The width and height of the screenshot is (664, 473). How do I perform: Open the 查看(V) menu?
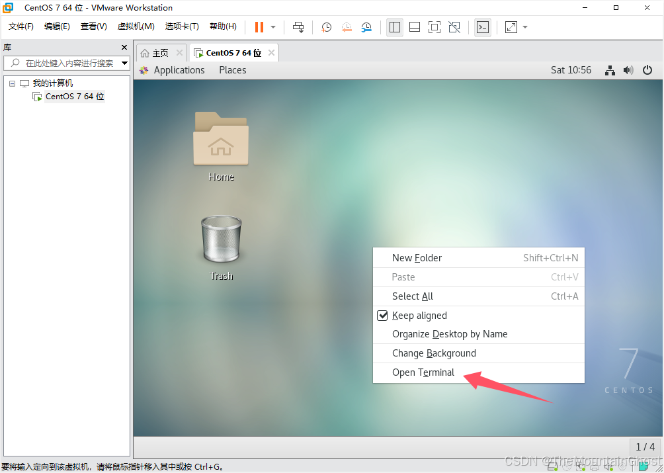94,26
